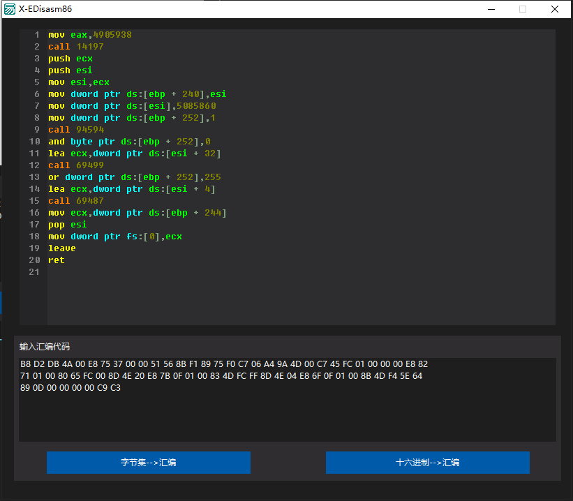Screen dimensions: 573x501
Task: Select line with '[ebp + 240],esi'
Action: tap(137, 94)
